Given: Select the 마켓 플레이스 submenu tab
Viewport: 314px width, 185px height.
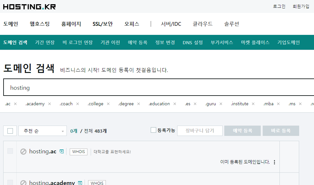Looking at the screenshot, I should coord(255,43).
